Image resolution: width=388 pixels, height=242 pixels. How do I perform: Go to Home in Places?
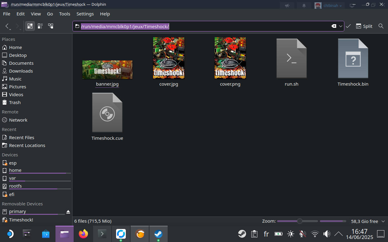pos(36,47)
